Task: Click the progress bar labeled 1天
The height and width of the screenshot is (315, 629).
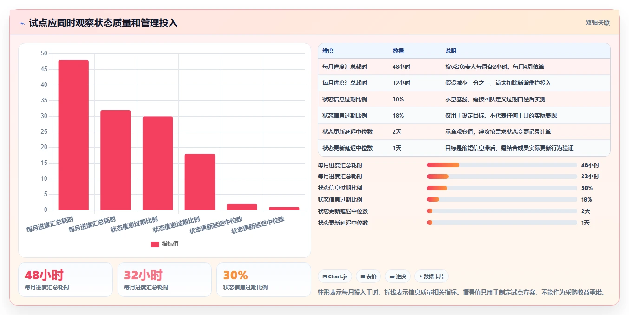Action: [x=502, y=223]
